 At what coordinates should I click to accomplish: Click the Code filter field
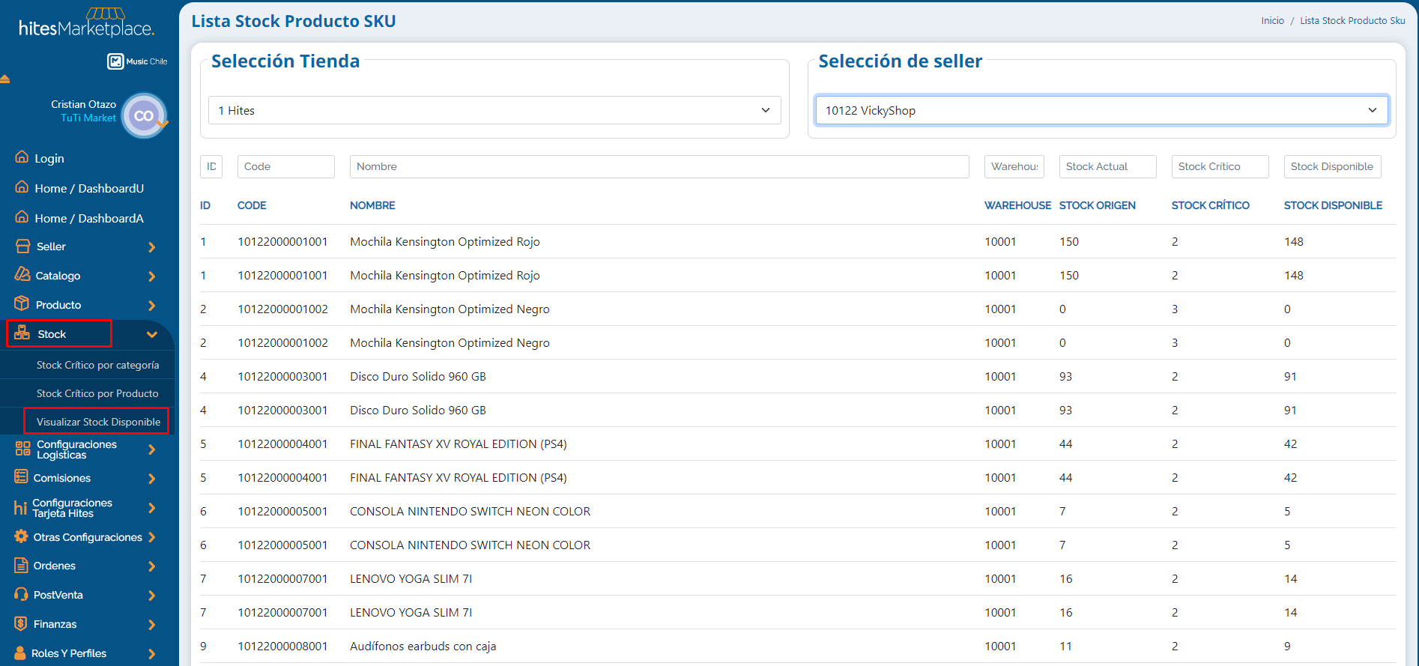click(286, 166)
